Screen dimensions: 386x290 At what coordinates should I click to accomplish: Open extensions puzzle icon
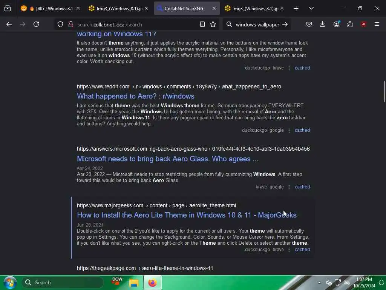350,24
